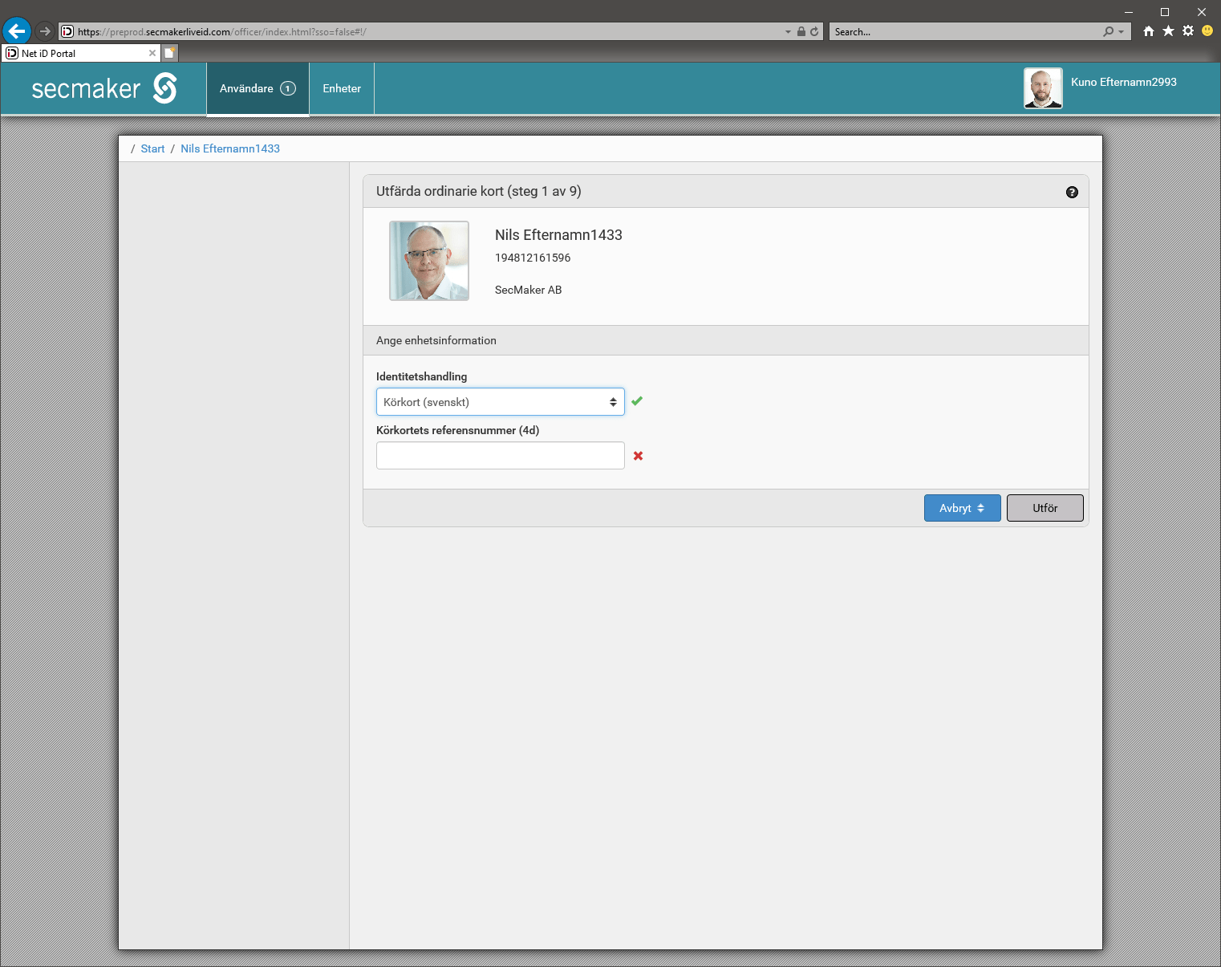The height and width of the screenshot is (967, 1221).
Task: Click the browser forward arrow button
Action: click(x=45, y=31)
